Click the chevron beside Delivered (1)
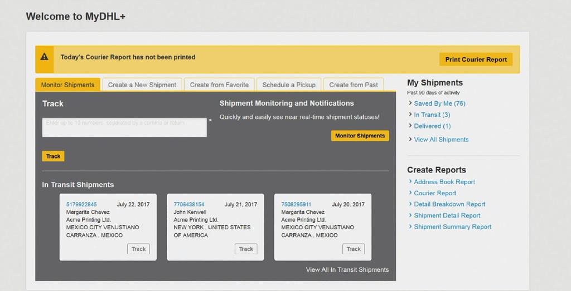Image resolution: width=571 pixels, height=291 pixels. (410, 126)
